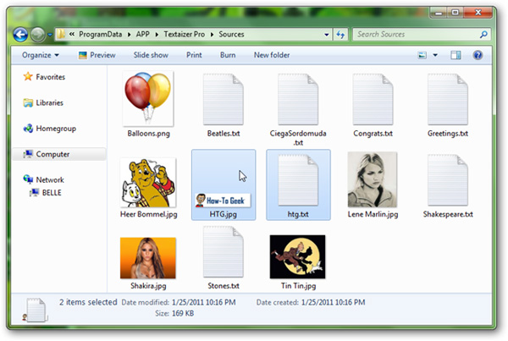
Task: Click Burn in the toolbar
Action: click(228, 55)
